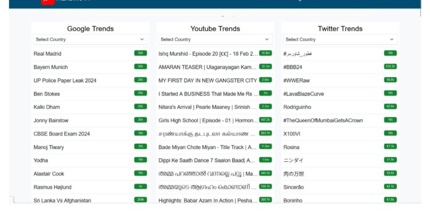The width and height of the screenshot is (430, 215).
Task: Select the #BBB24 hashtag
Action: [x=292, y=67]
